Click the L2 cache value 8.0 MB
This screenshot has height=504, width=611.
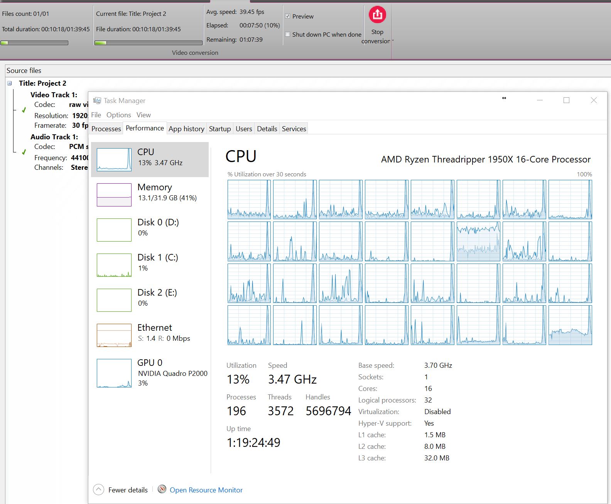[435, 446]
